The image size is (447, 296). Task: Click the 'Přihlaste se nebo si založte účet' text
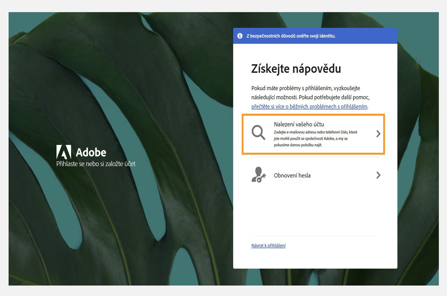(96, 164)
